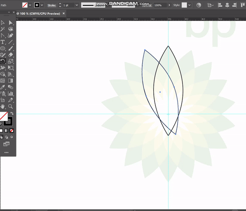Open the graphic Style dropdown arrow
The width and height of the screenshot is (246, 211).
(189, 5)
